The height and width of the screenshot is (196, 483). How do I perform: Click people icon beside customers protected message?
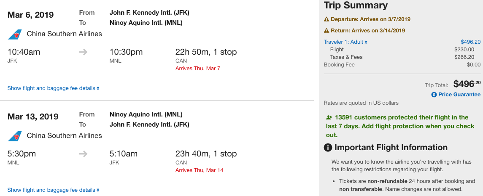point(329,117)
